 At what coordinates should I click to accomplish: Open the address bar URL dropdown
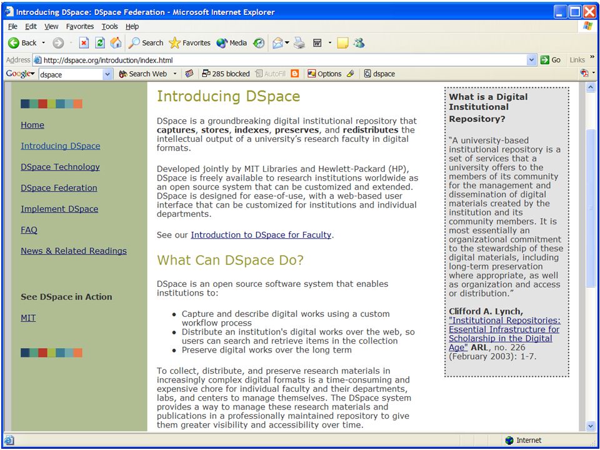point(531,60)
